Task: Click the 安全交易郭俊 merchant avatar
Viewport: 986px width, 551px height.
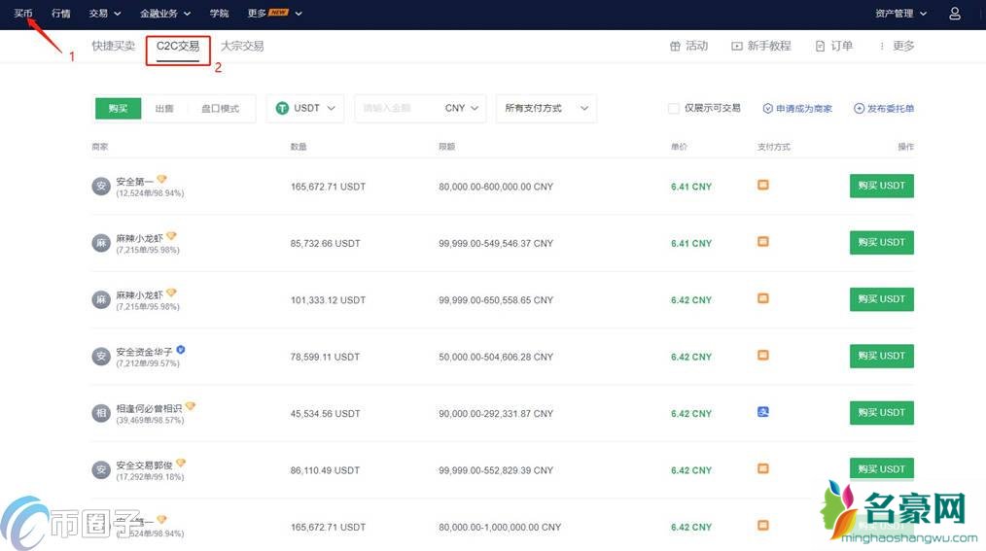Action: (101, 470)
